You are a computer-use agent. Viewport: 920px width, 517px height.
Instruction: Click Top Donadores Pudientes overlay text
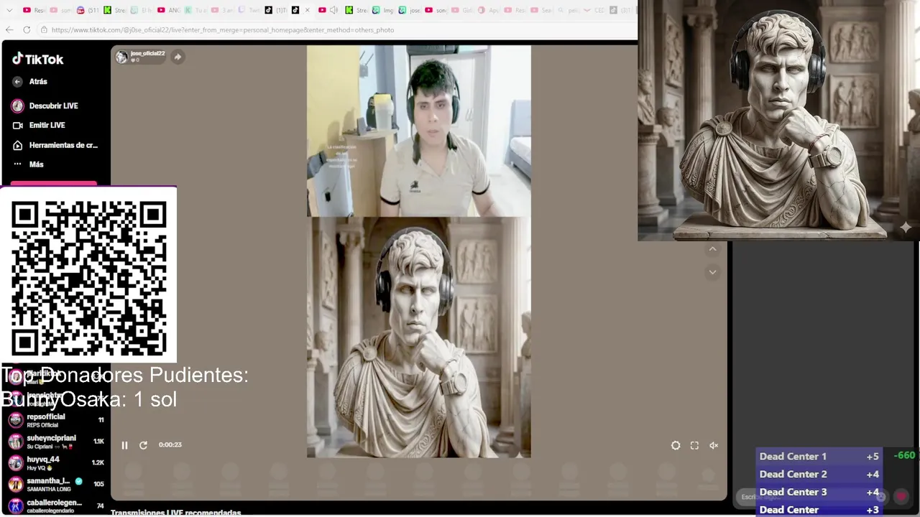(124, 375)
